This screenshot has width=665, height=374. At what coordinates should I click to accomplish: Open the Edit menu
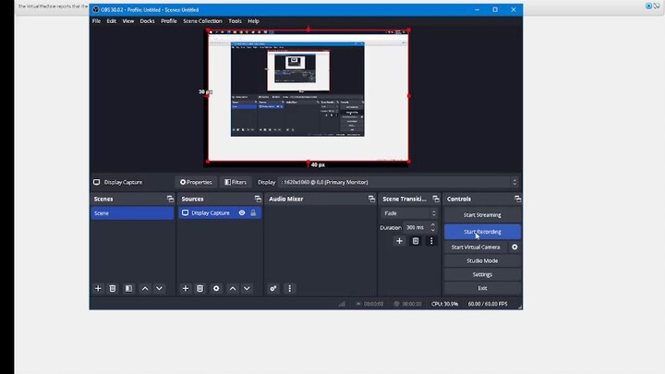point(112,20)
